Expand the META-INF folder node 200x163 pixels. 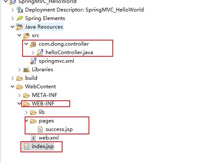coord(20,95)
